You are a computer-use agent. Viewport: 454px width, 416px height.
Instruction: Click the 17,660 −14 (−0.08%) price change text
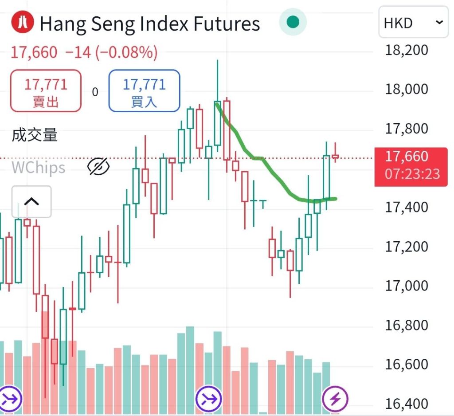pyautogui.click(x=84, y=53)
